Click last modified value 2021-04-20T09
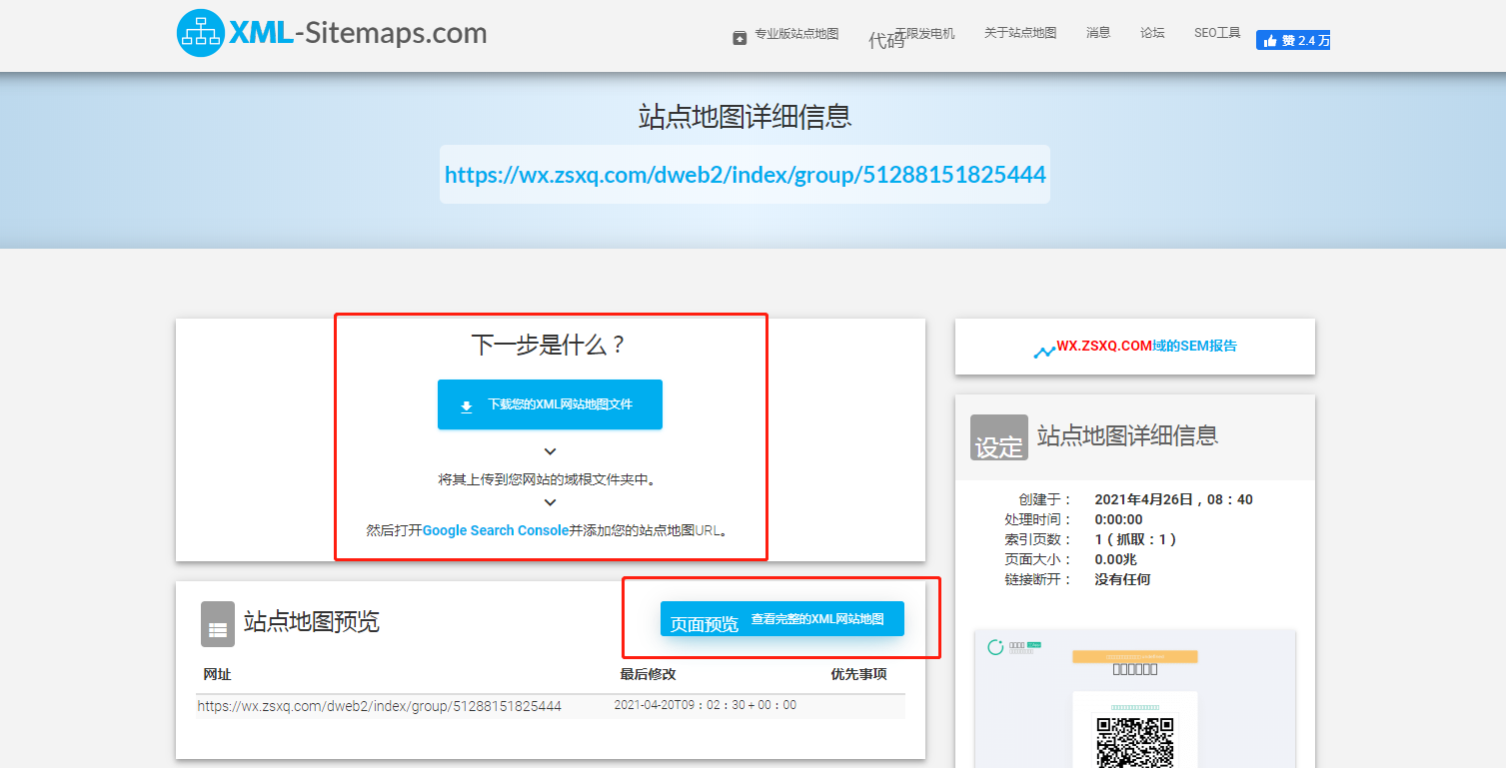The height and width of the screenshot is (768, 1506). click(x=706, y=705)
